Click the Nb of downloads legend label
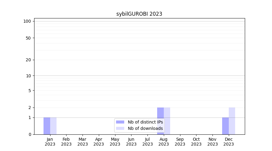Viewport: 272px width, 151px height. click(x=145, y=128)
